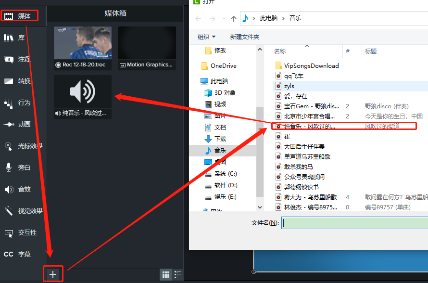The image size is (428, 283).
Task: Open the 转换 (Transitions) tab
Action: coord(17,81)
